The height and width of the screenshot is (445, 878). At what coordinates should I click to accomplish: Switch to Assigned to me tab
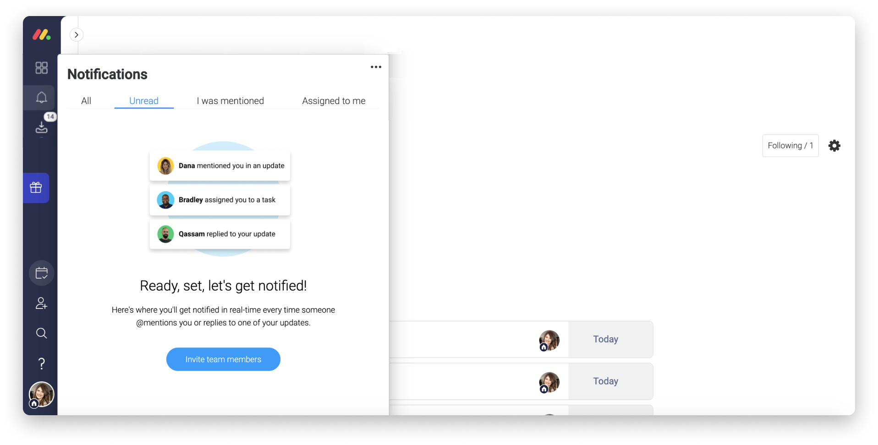pyautogui.click(x=334, y=101)
